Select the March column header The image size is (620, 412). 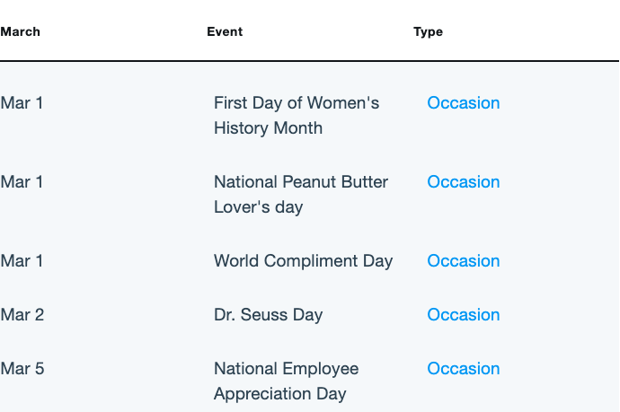(x=20, y=31)
